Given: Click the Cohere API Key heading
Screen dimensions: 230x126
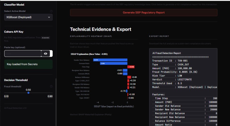Looking at the screenshot, I should tap(14, 32).
